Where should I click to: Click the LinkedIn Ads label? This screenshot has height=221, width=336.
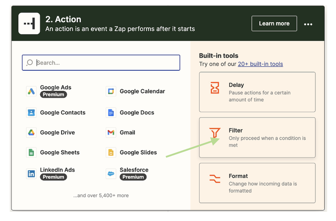tap(57, 169)
